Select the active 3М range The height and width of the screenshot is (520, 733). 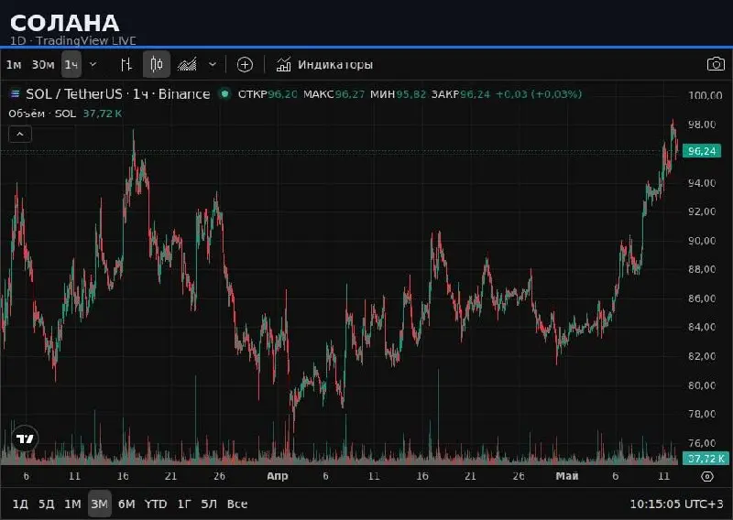click(100, 504)
